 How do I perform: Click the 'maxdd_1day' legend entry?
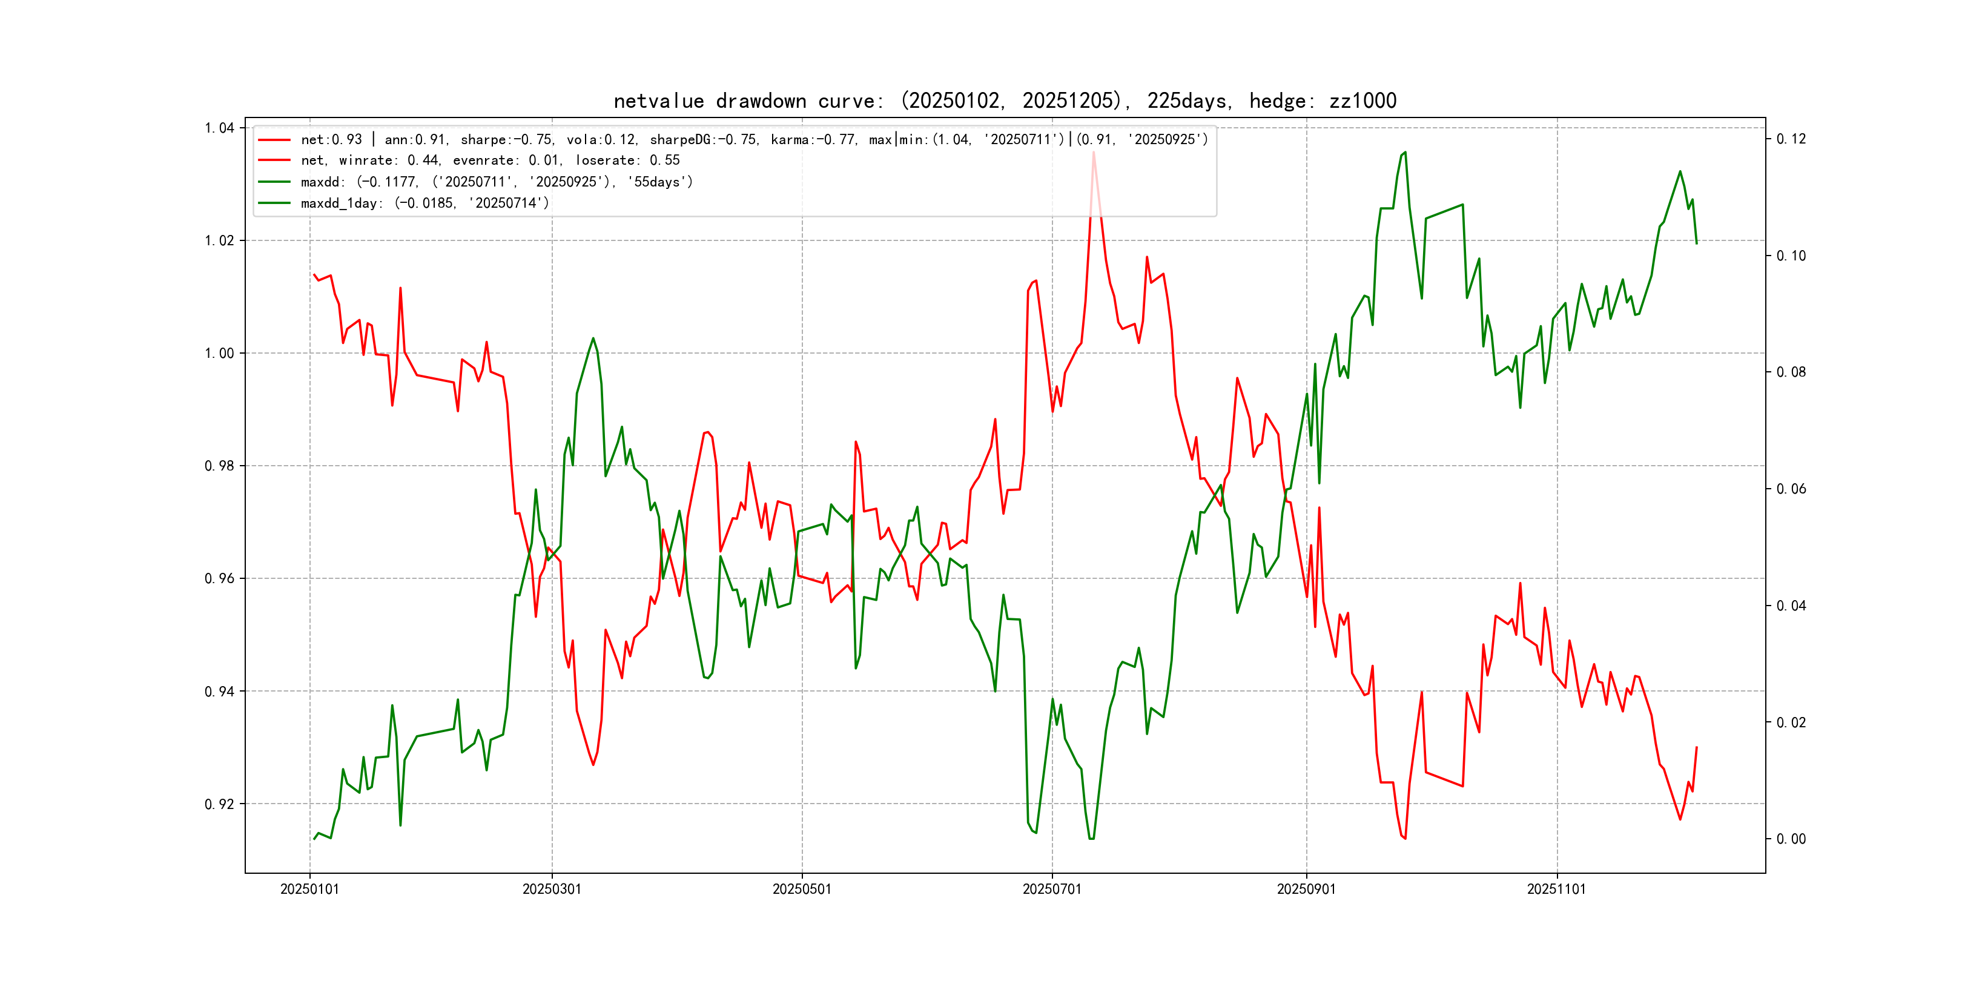tap(424, 203)
